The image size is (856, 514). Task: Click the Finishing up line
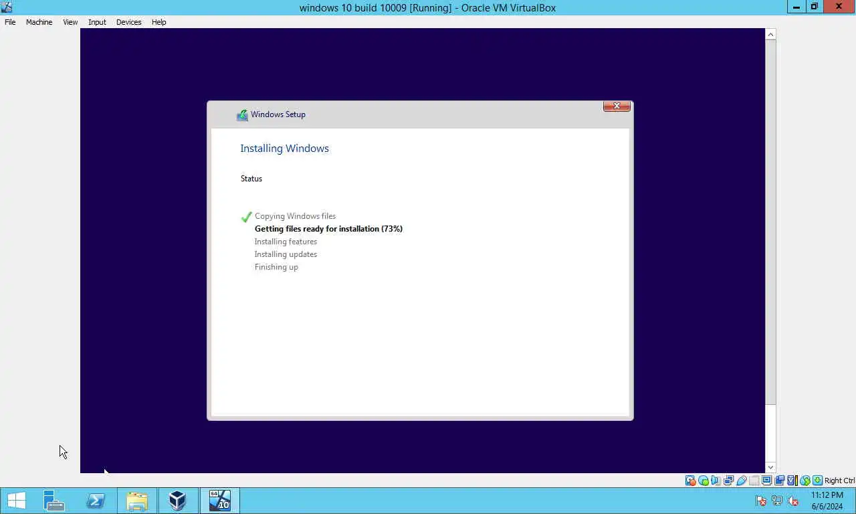(x=276, y=267)
